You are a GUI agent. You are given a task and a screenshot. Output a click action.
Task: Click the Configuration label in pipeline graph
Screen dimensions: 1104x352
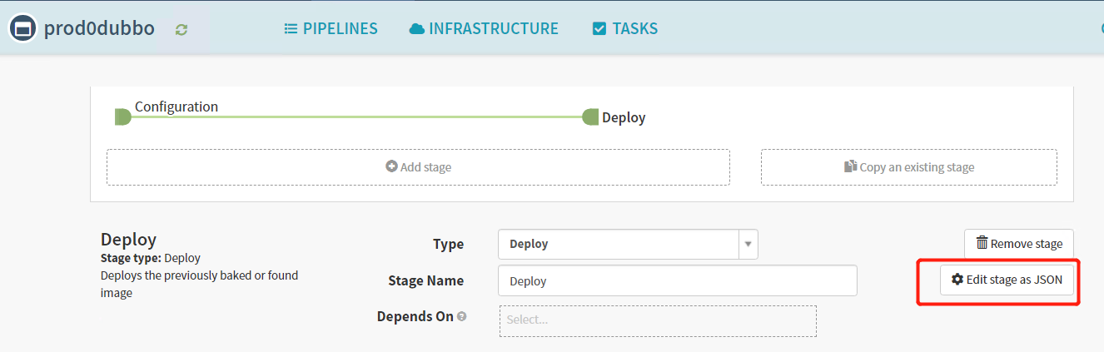(x=177, y=107)
